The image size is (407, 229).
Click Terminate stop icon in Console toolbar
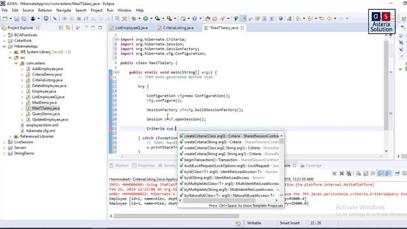(x=335, y=174)
